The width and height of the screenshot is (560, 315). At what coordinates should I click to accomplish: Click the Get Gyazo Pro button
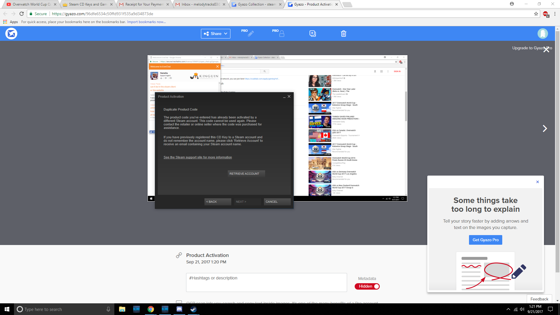pos(486,240)
